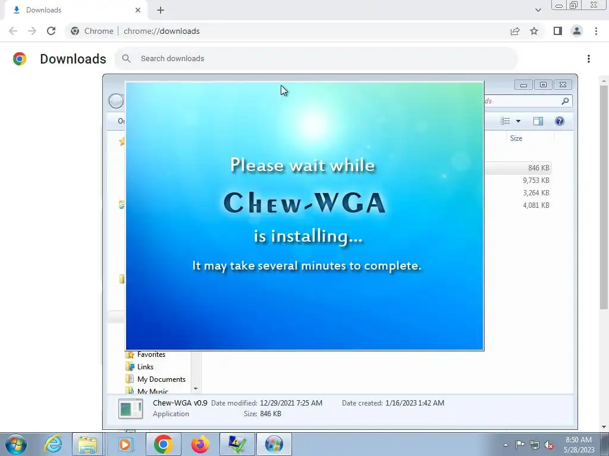Click the Chrome page vertical scrollbar
Image resolution: width=609 pixels, height=456 pixels.
[604, 197]
